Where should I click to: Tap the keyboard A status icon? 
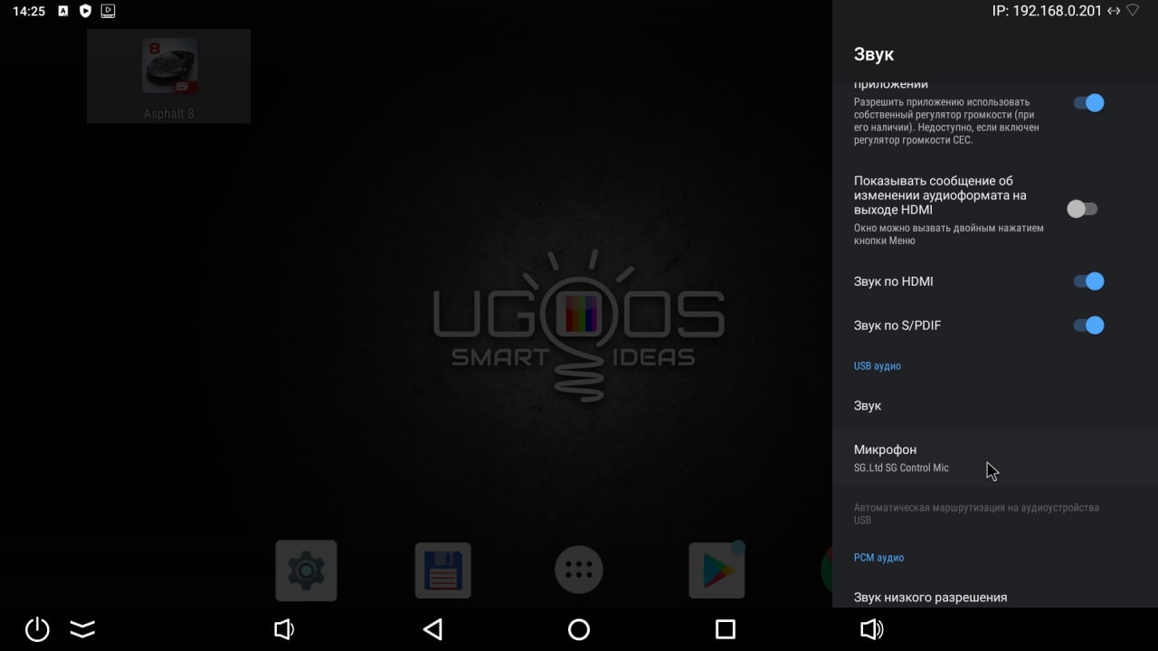click(x=62, y=12)
